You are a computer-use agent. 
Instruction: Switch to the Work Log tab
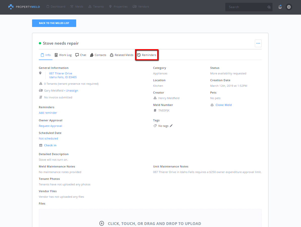point(63,55)
